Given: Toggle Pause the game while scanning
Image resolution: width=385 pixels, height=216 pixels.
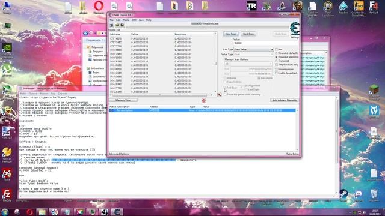Looking at the screenshot, I should pos(224,94).
